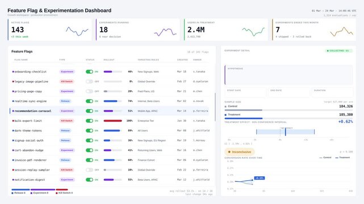364x204 pixels.
Task: Toggle the notification-digest status switch
Action: click(89, 180)
